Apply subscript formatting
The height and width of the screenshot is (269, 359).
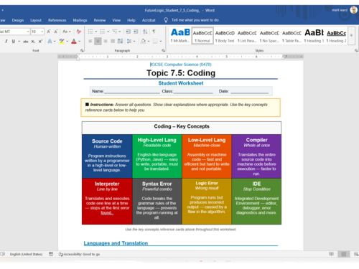[x=33, y=42]
